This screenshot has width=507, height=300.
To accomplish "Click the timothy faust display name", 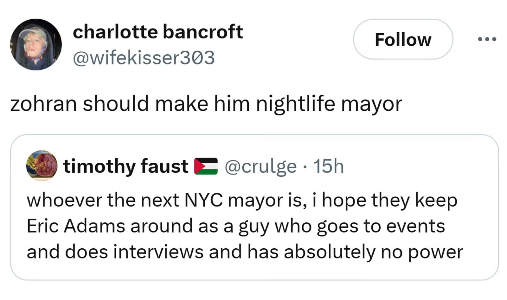I will click(x=126, y=166).
